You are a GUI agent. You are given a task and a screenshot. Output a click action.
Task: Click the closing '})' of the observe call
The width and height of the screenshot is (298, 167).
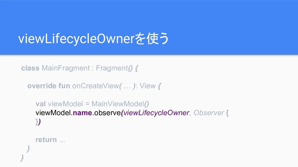pyautogui.click(x=38, y=122)
